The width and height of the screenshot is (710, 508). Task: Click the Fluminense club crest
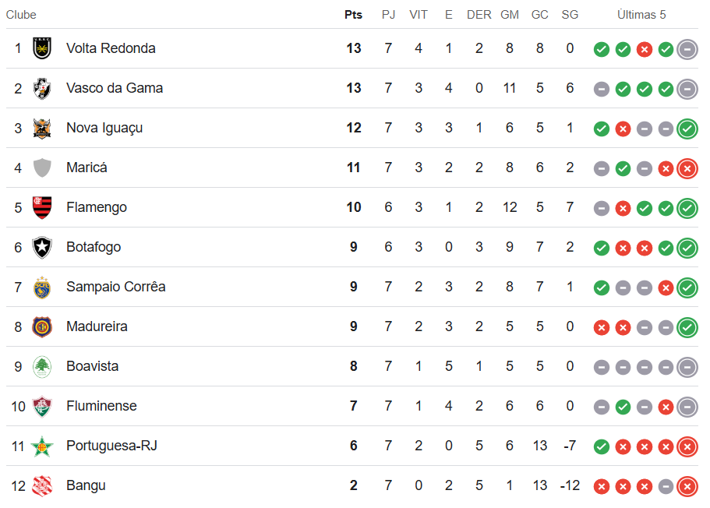[x=42, y=406]
